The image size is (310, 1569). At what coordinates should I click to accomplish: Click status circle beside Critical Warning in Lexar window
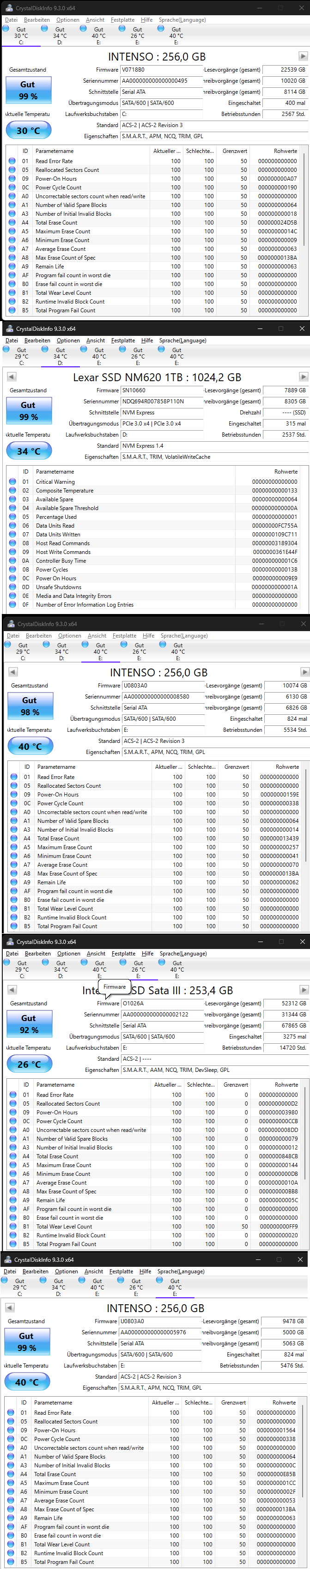tap(12, 481)
